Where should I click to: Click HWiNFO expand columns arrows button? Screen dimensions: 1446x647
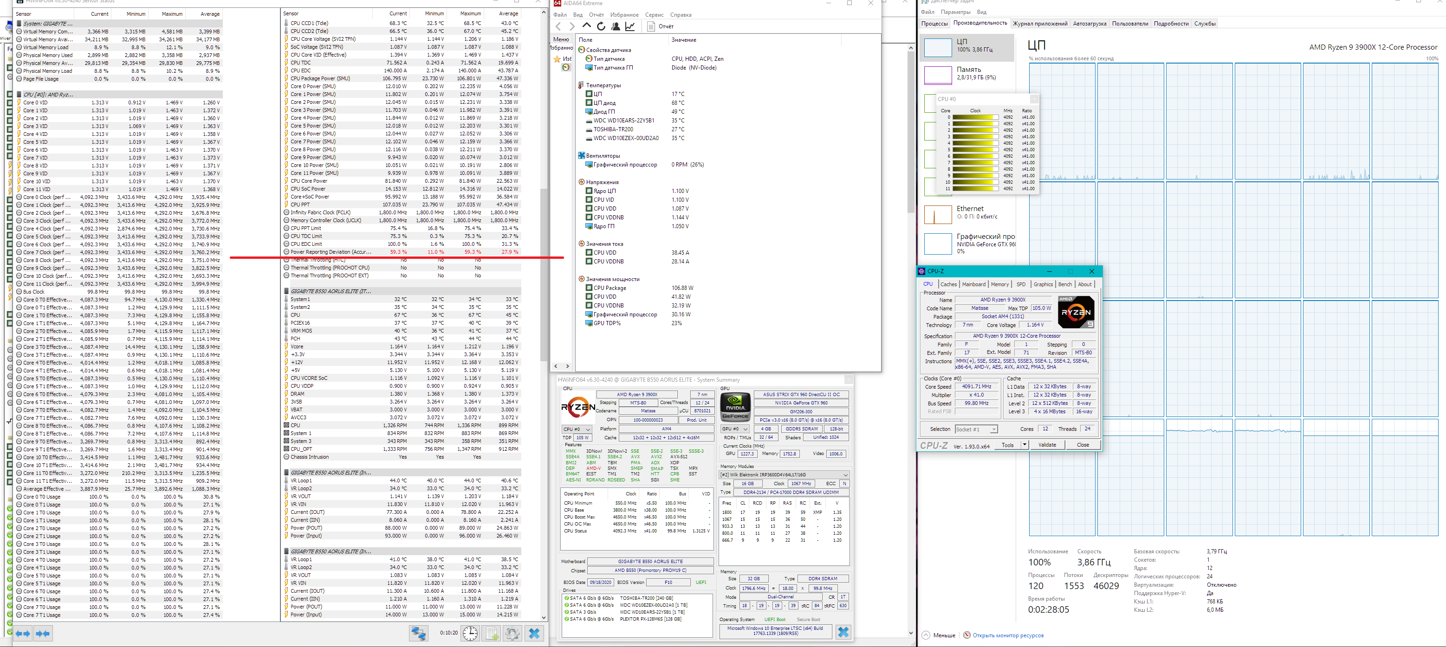click(23, 634)
